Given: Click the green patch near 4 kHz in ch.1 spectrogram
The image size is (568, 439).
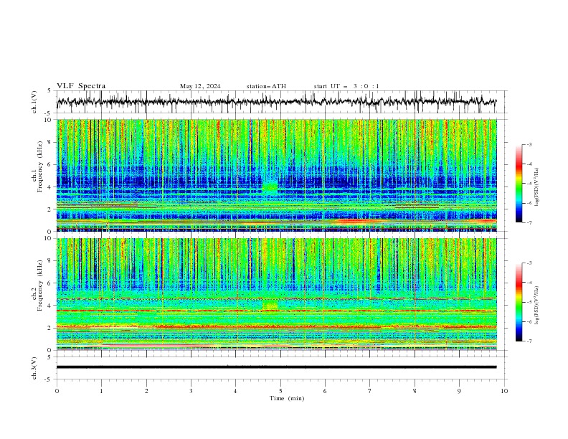Looking at the screenshot, I should [270, 187].
